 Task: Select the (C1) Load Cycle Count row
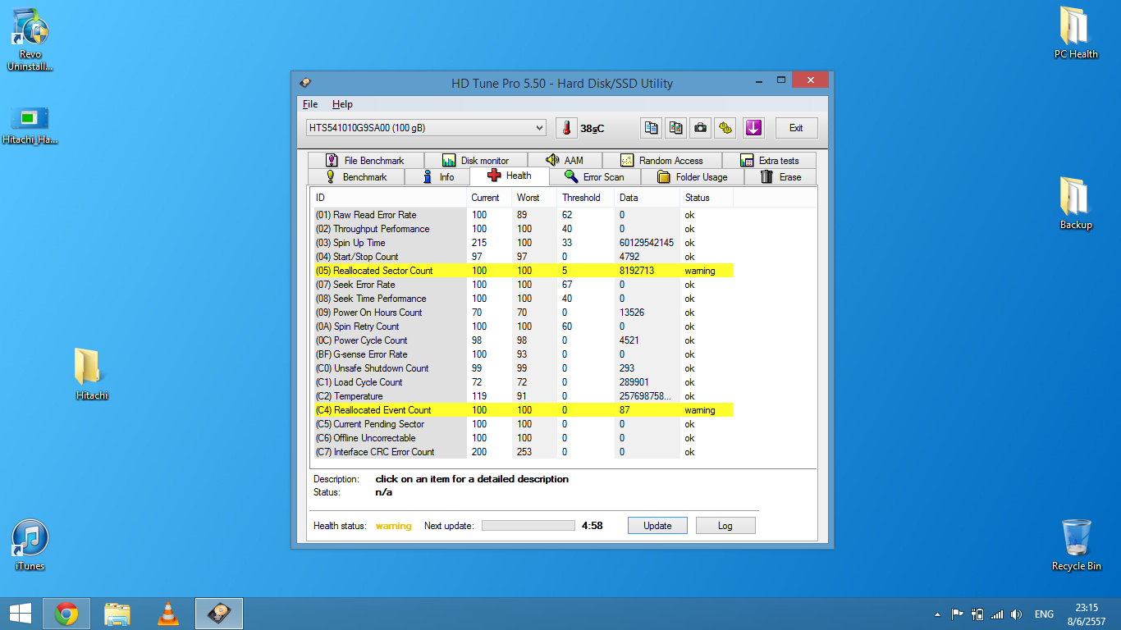click(522, 382)
